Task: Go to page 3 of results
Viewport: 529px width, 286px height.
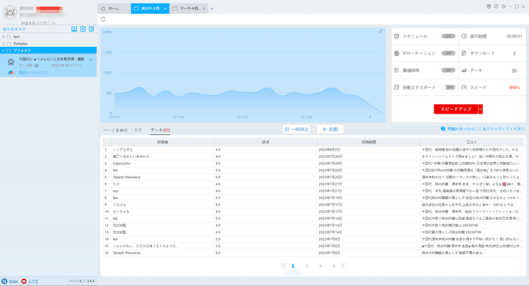Action: point(320,266)
